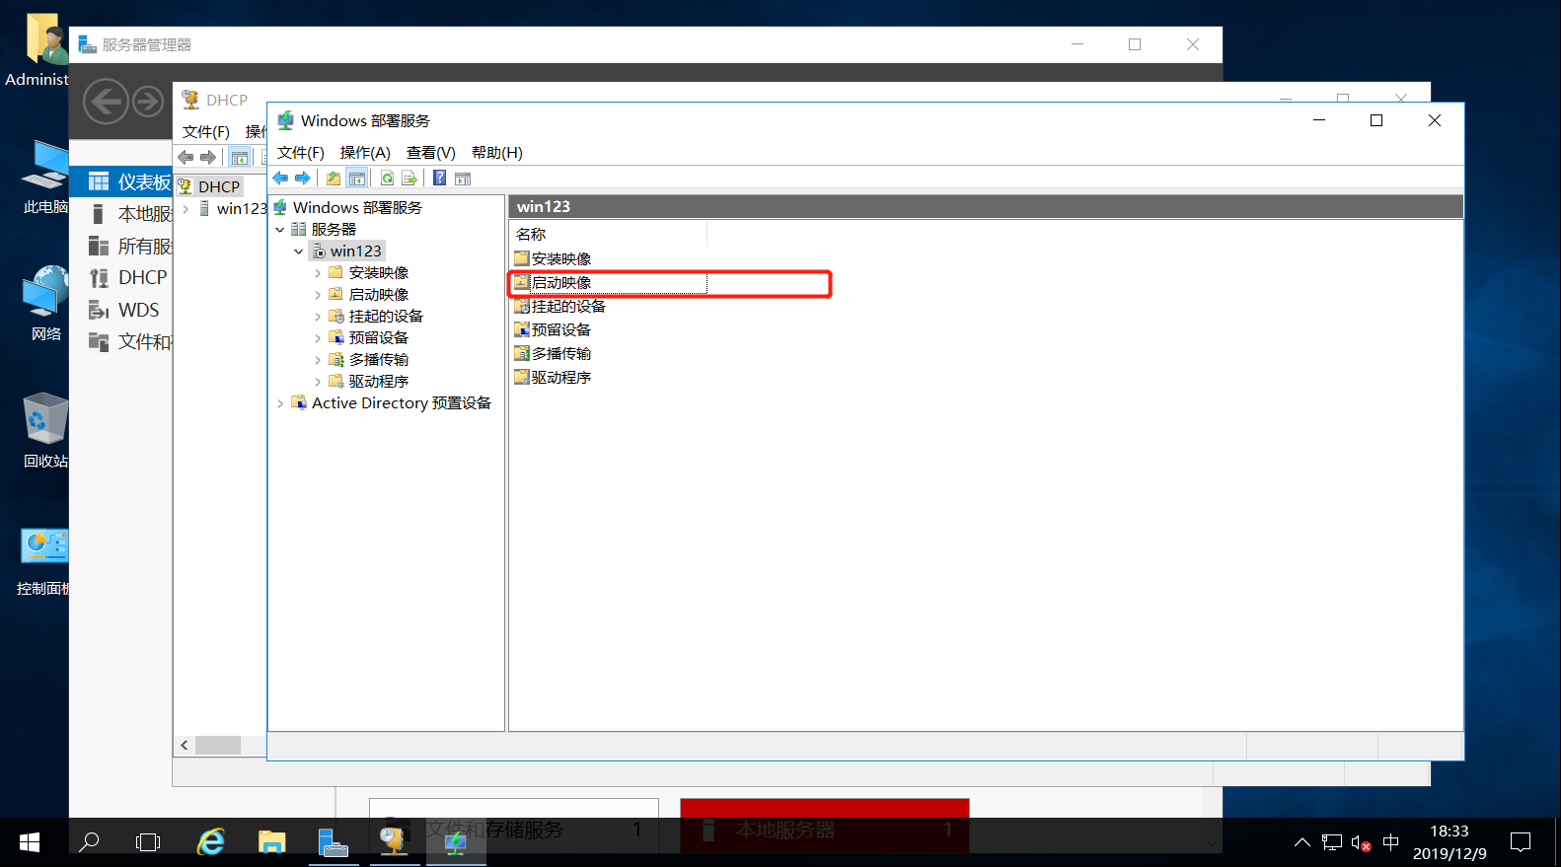Open 帮助(H) menu in Windows 部署服务
This screenshot has height=867, width=1561.
click(497, 153)
